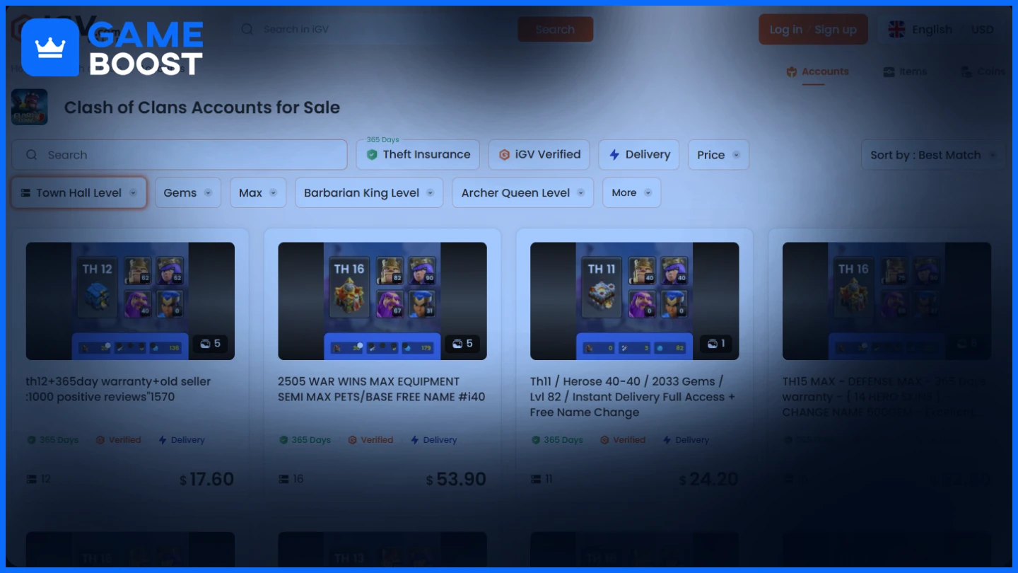
Task: Click the Accounts tab icon
Action: tap(792, 71)
